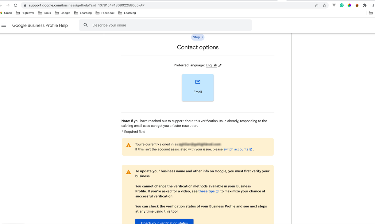Image resolution: width=375 pixels, height=224 pixels.
Task: Edit preferred language with the pencil icon
Action: 220,65
